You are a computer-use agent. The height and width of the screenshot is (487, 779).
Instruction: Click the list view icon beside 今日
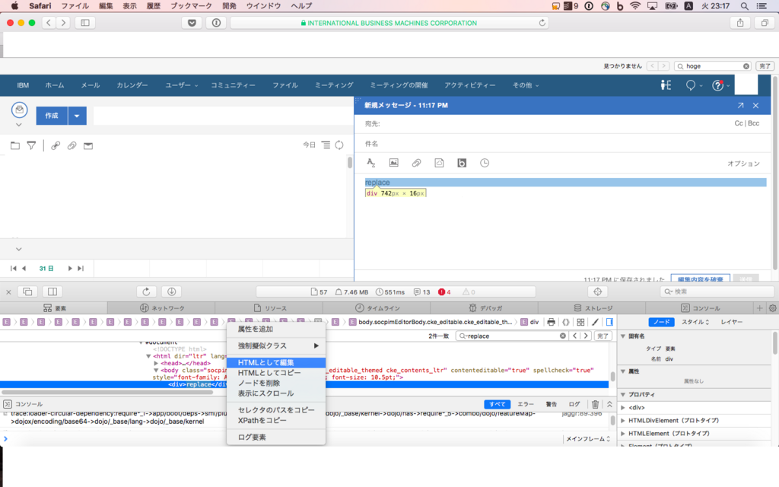326,145
